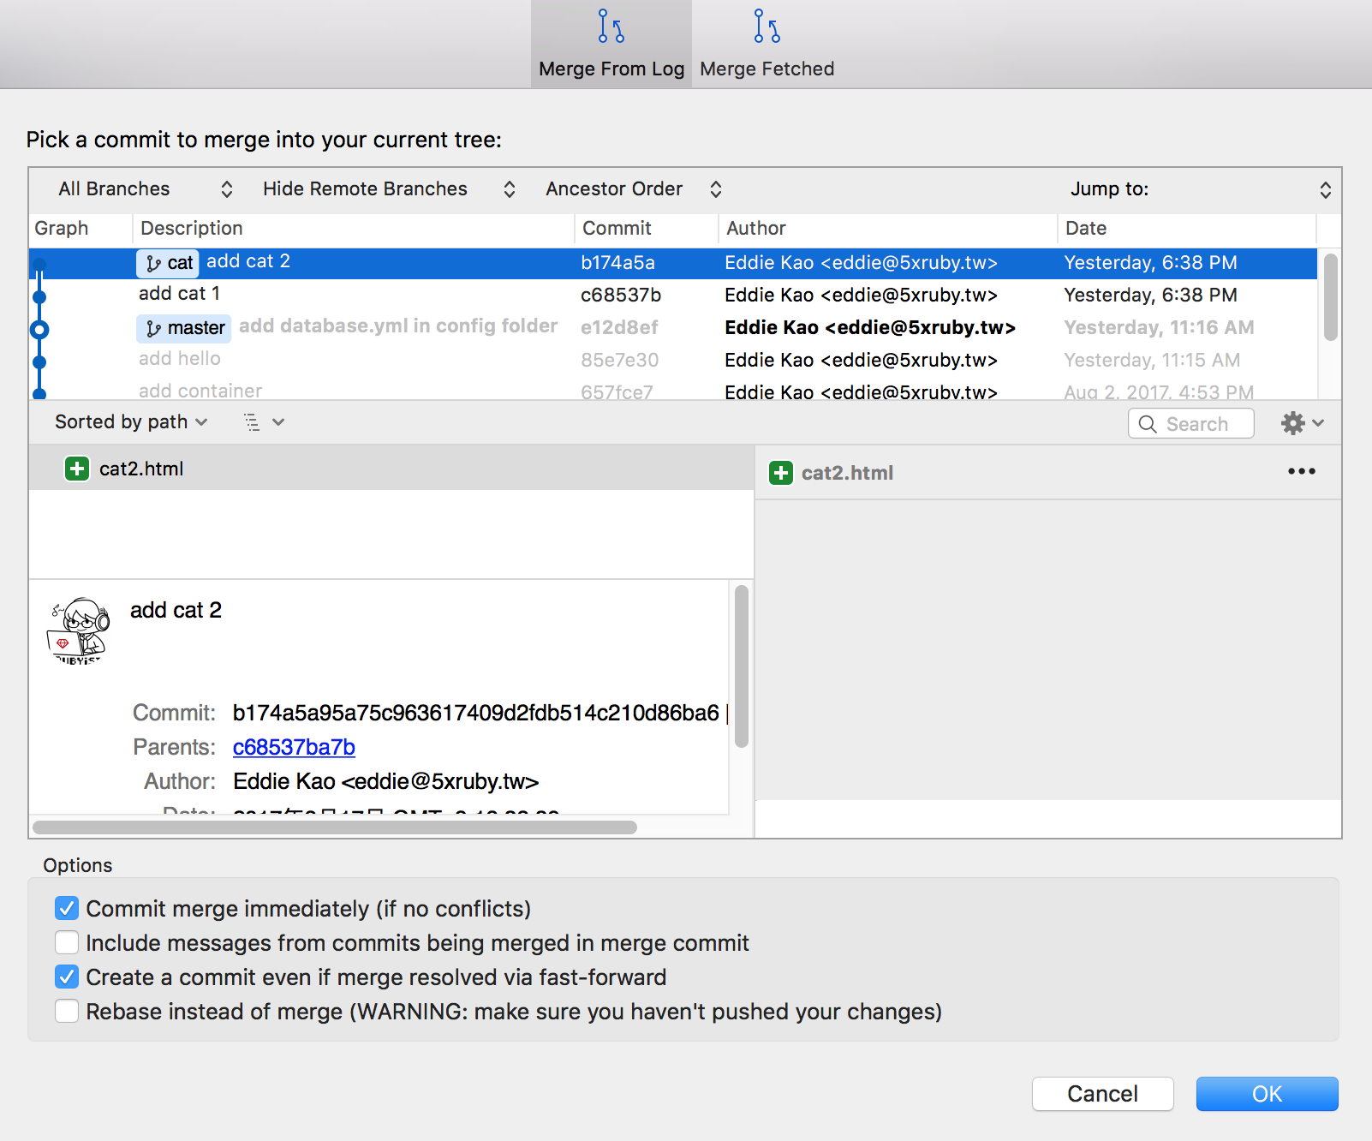Click the green plus icon beside cat2.html in file list
This screenshot has height=1141, width=1372.
[77, 469]
